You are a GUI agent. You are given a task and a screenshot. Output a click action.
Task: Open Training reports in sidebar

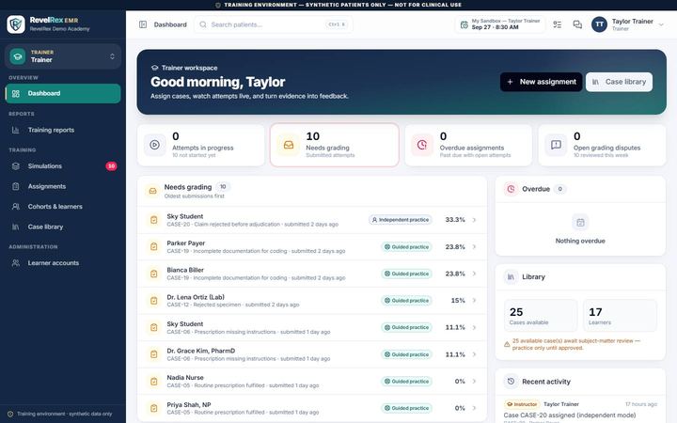point(63,130)
